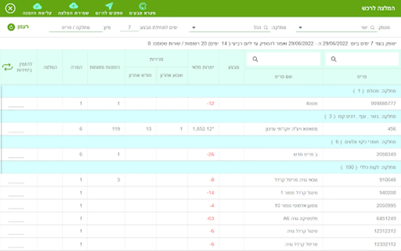Save the recommendation using the cloud upload icon

(x=73, y=6)
